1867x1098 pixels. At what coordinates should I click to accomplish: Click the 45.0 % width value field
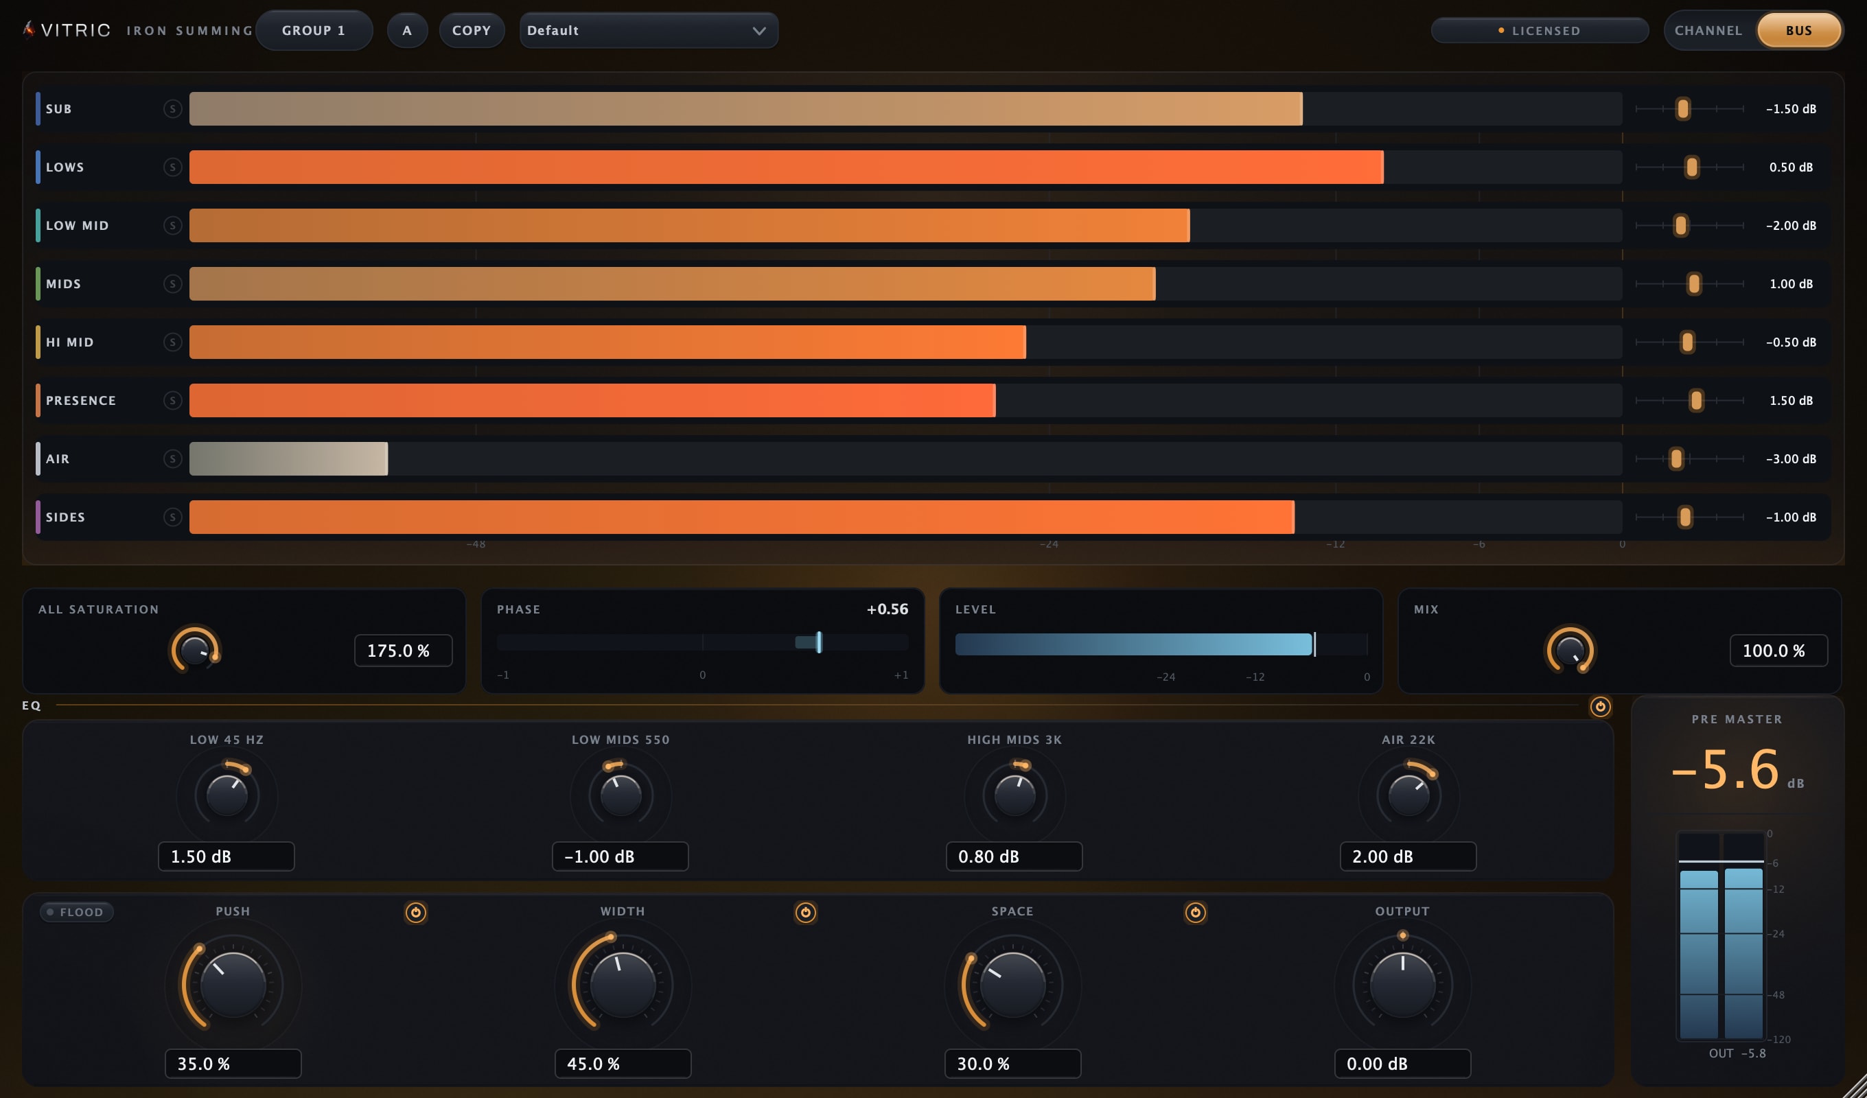(x=623, y=1064)
